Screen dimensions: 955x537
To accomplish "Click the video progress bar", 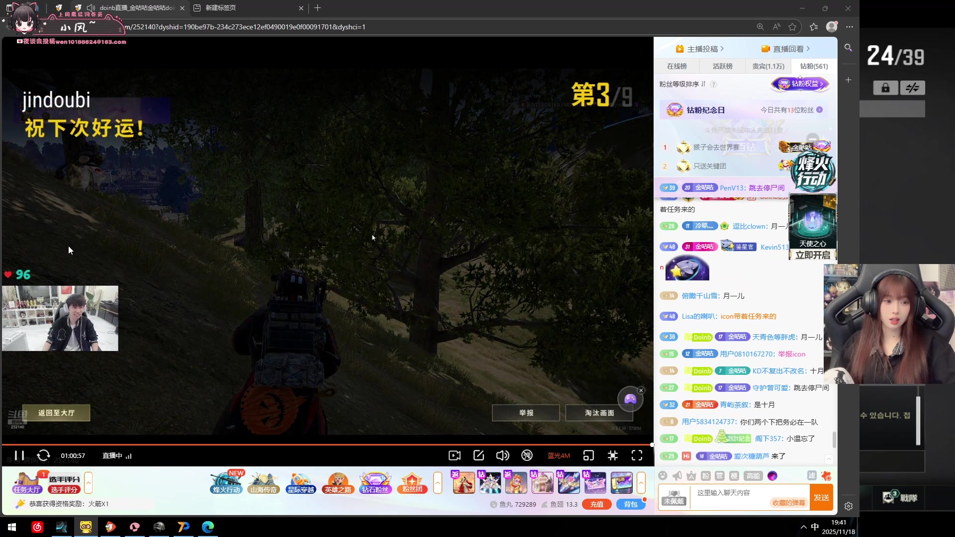I will [x=323, y=445].
